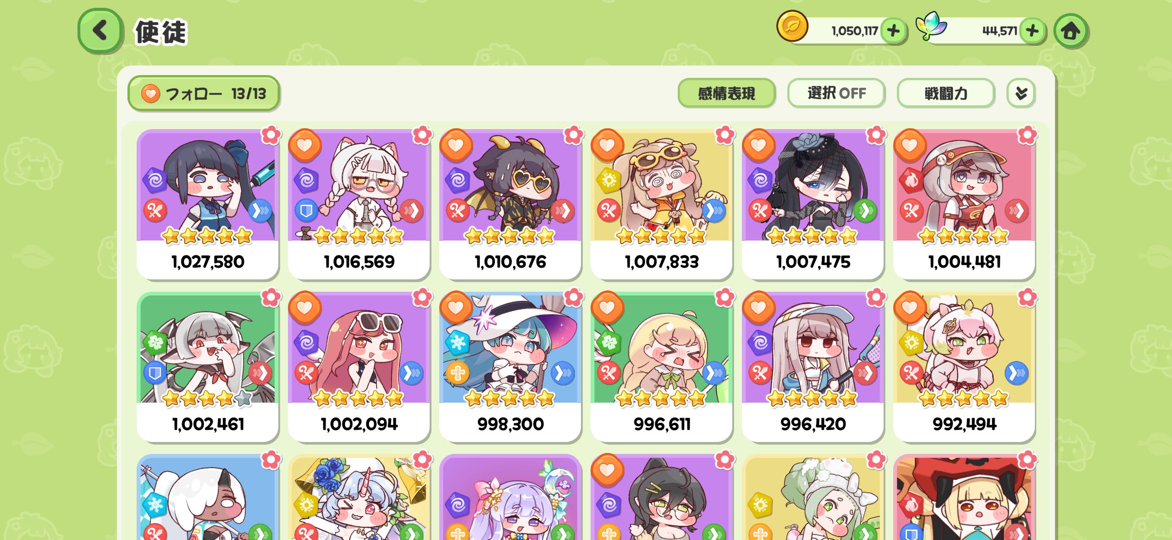Image resolution: width=1172 pixels, height=540 pixels.
Task: Toggle follow heart on the 998,300 witch character
Action: 456,307
